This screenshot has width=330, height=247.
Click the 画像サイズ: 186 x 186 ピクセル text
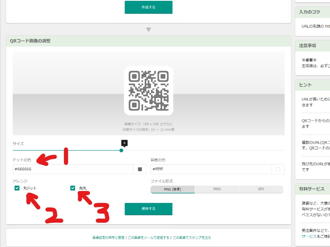click(148, 124)
